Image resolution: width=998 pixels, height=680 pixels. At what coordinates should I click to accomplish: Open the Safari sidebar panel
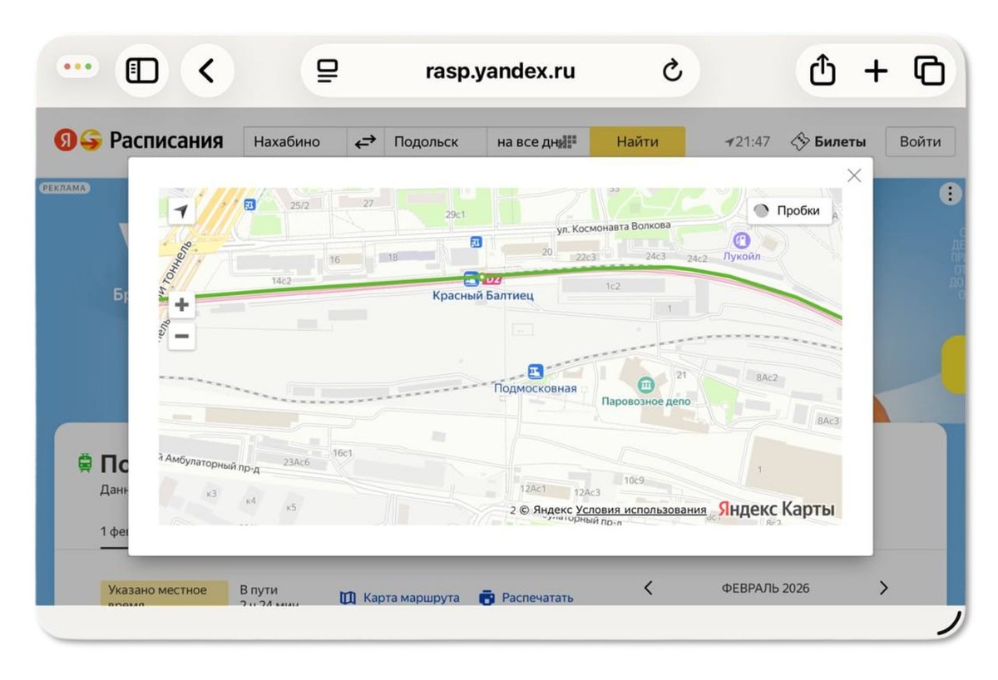(142, 71)
